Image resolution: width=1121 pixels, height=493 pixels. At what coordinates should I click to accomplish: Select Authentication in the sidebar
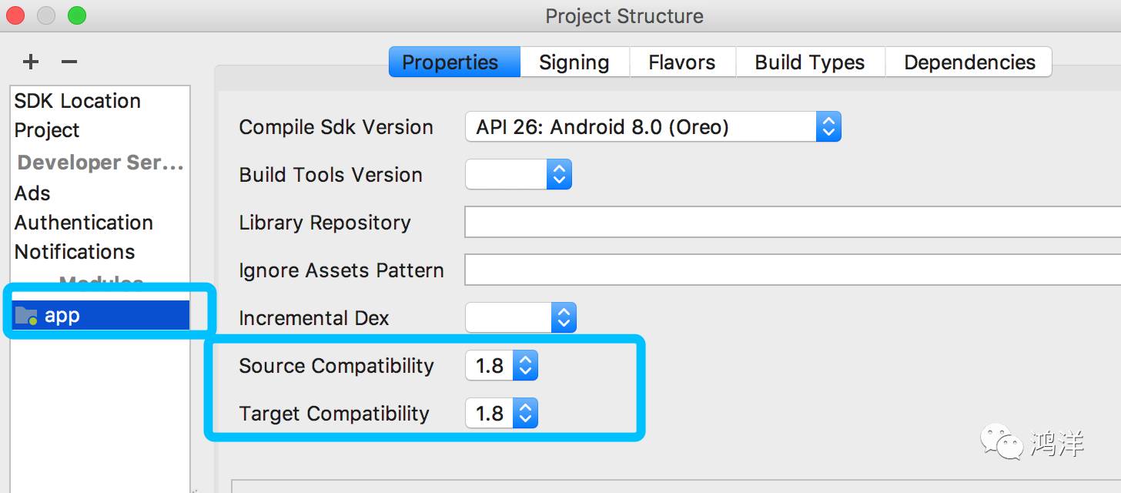(x=84, y=223)
